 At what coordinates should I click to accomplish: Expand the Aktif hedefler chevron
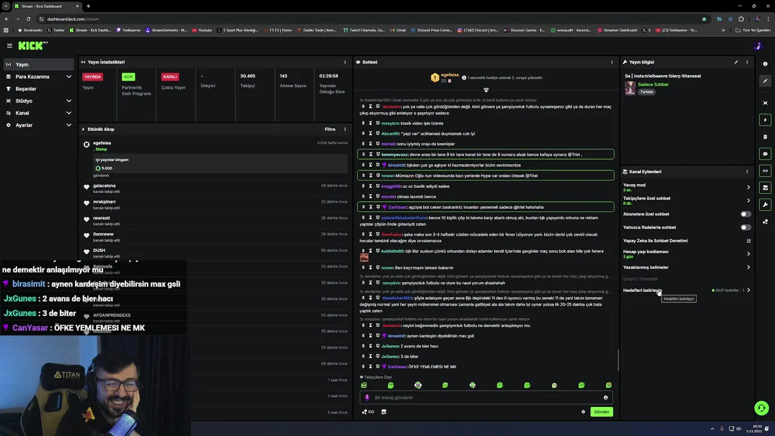point(748,290)
